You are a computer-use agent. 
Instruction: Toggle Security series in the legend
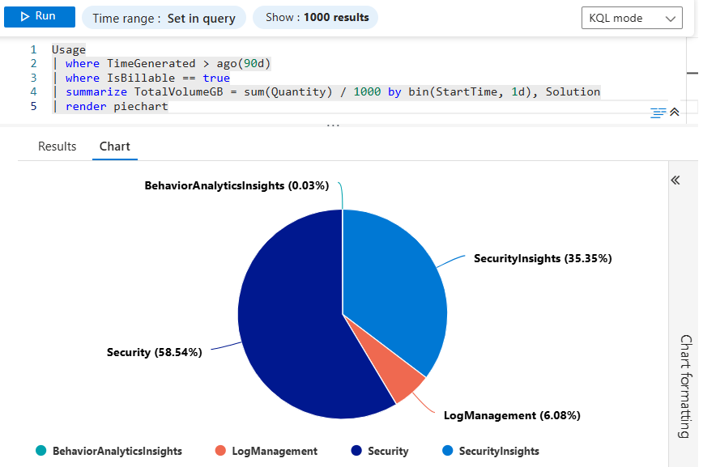click(387, 451)
